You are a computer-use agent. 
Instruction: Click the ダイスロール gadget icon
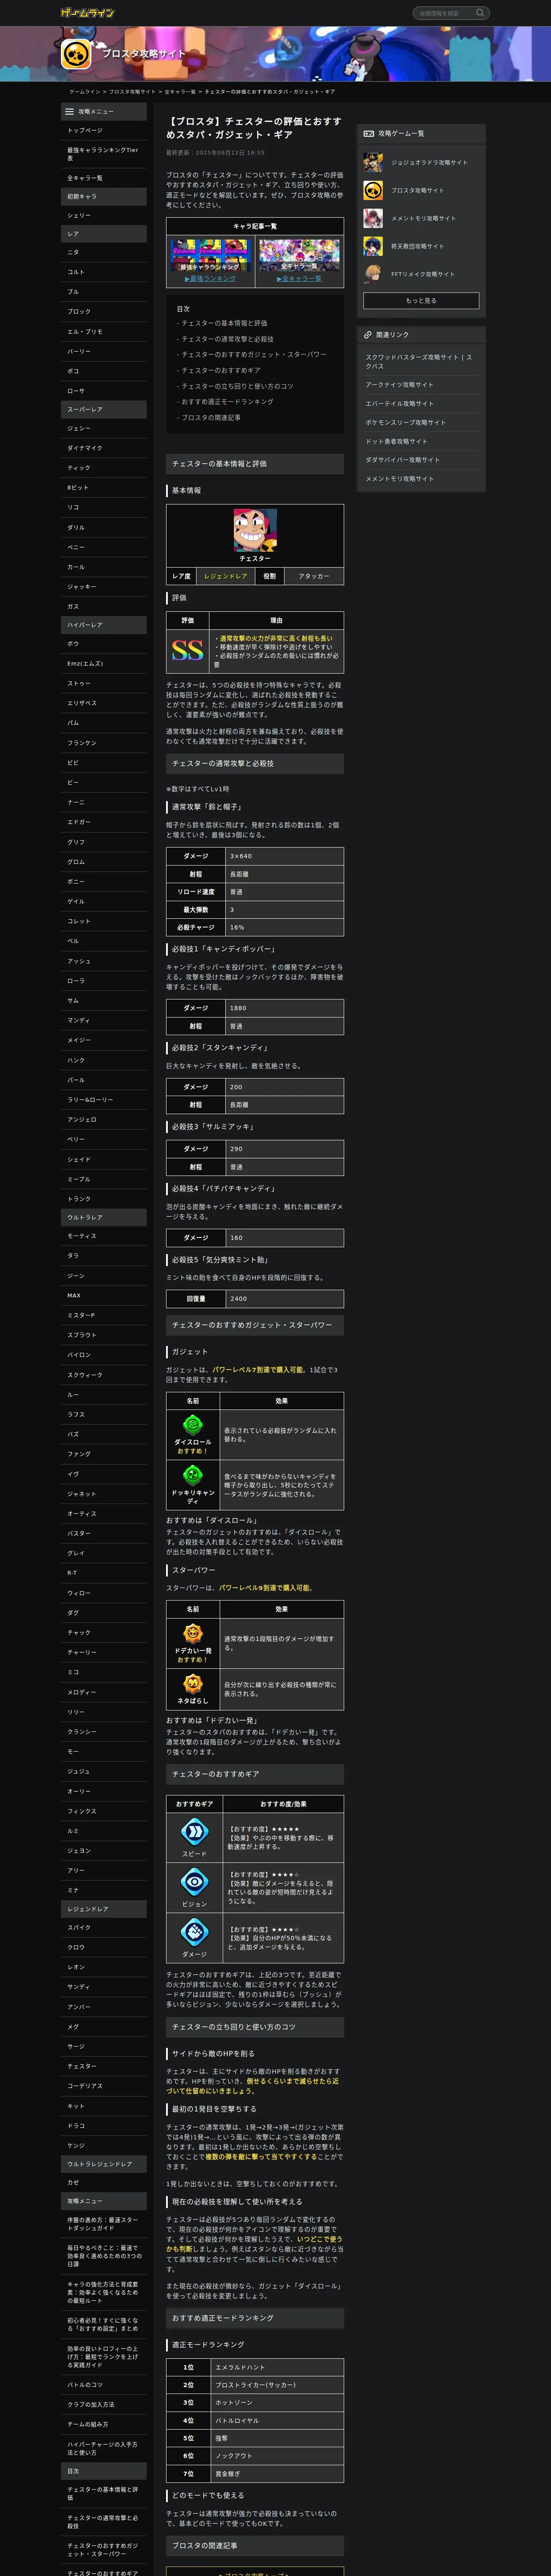[193, 1424]
